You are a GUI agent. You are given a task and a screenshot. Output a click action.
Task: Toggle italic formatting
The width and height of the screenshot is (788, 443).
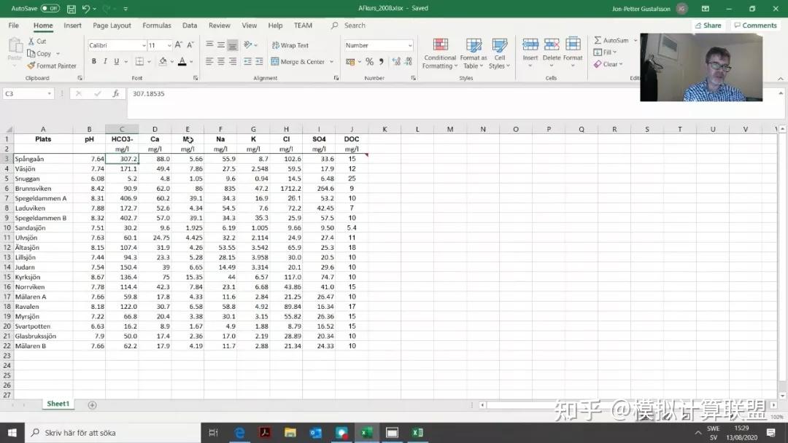point(104,61)
